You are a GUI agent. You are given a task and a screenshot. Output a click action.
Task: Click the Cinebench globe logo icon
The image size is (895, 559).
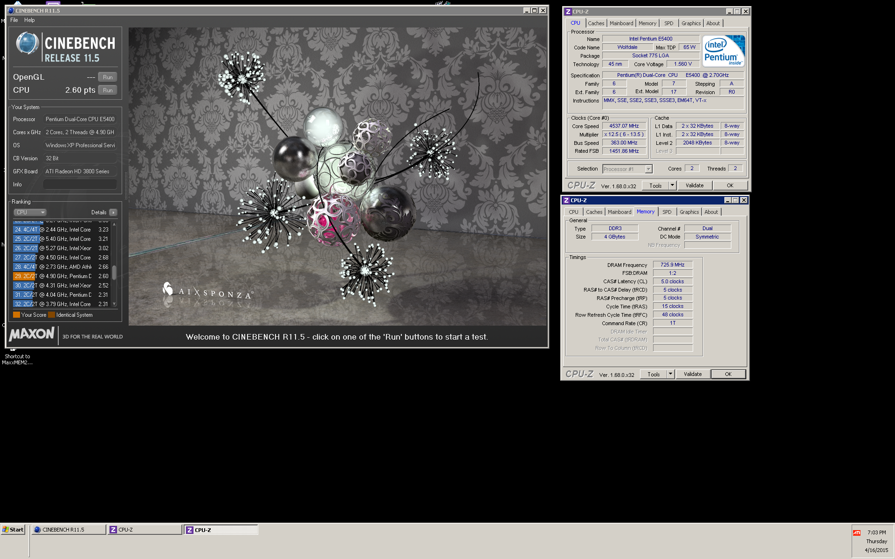pyautogui.click(x=27, y=43)
